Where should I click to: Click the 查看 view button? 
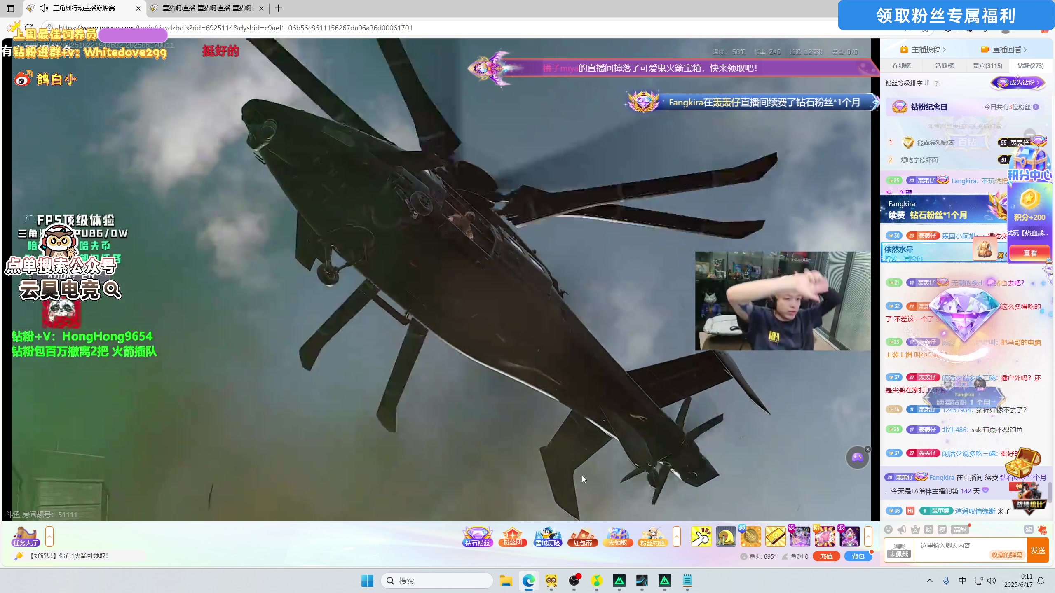coord(1030,253)
